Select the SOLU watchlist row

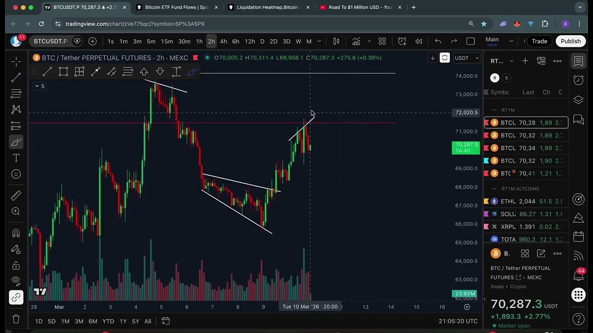click(x=526, y=214)
